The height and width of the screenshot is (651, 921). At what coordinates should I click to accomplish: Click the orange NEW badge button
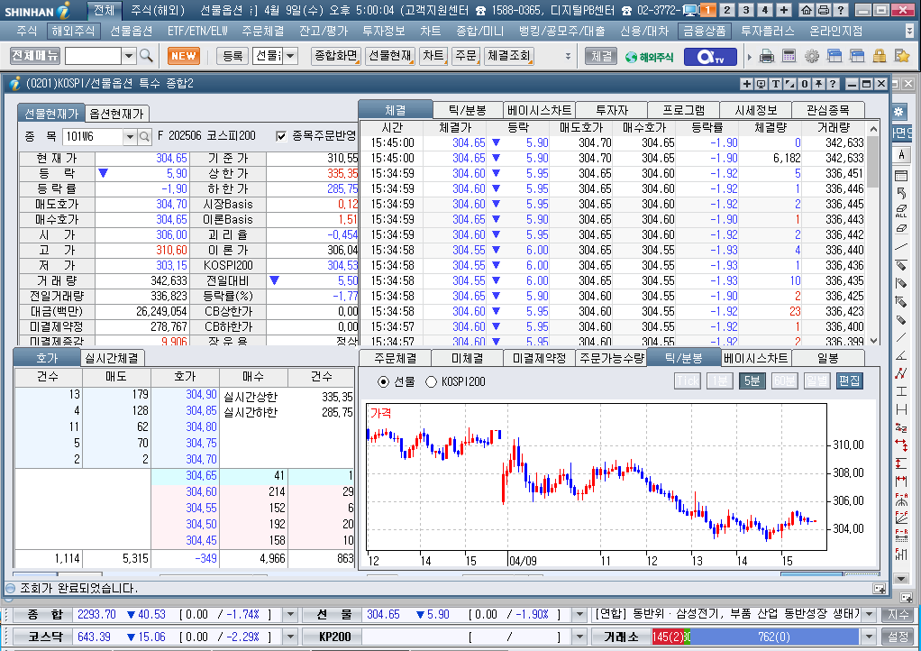point(184,56)
